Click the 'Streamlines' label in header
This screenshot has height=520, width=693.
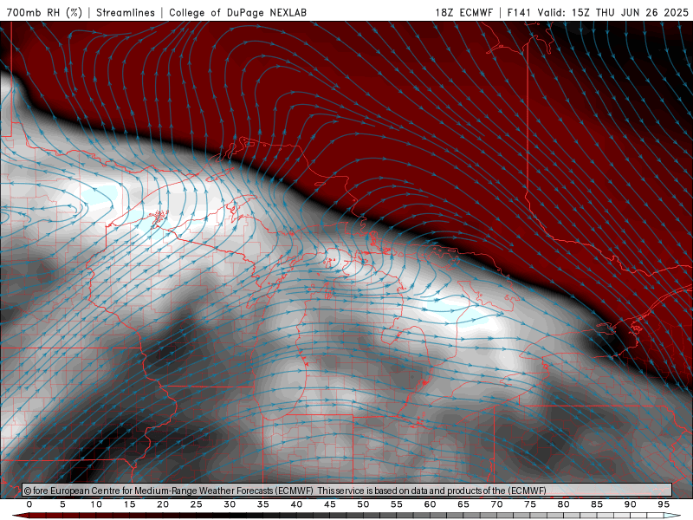tap(126, 12)
